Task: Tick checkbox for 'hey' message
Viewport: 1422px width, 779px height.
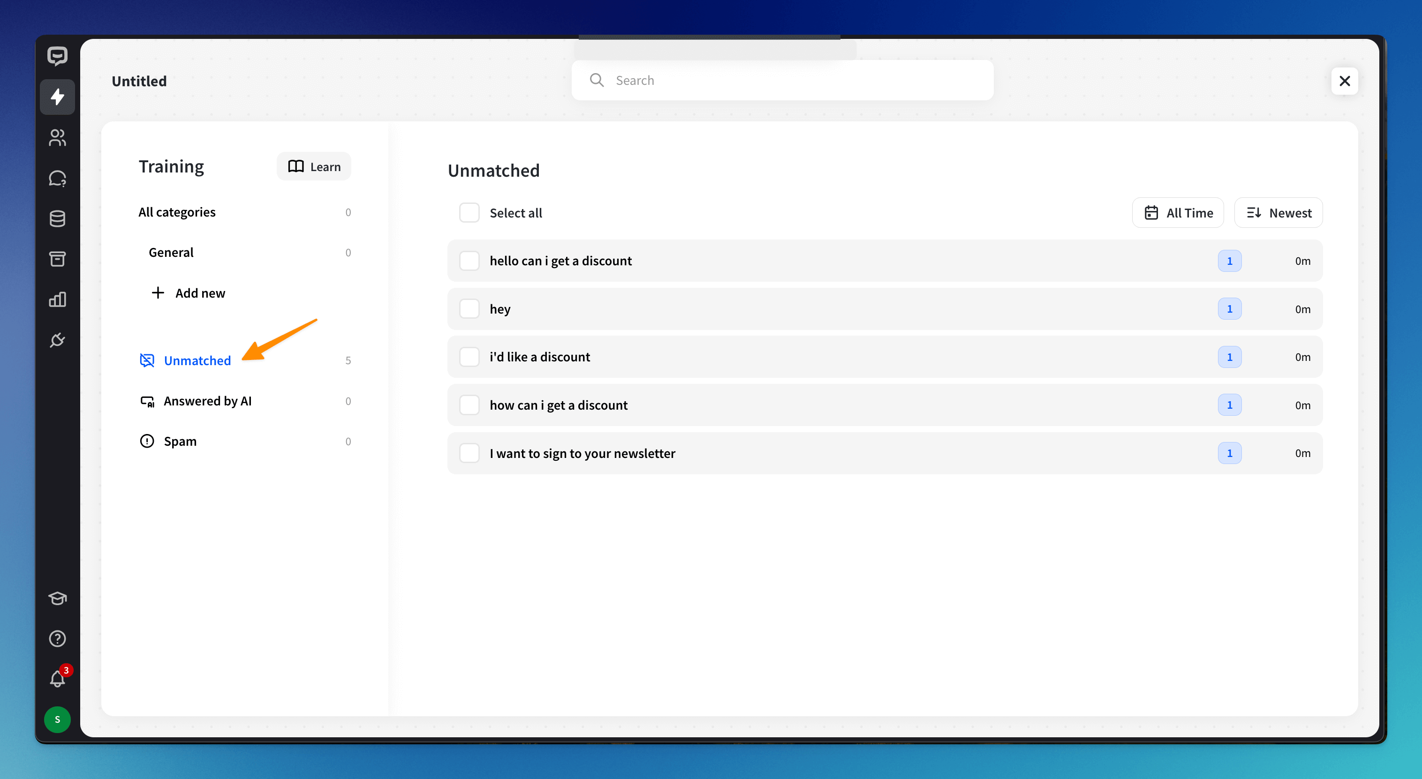Action: (469, 309)
